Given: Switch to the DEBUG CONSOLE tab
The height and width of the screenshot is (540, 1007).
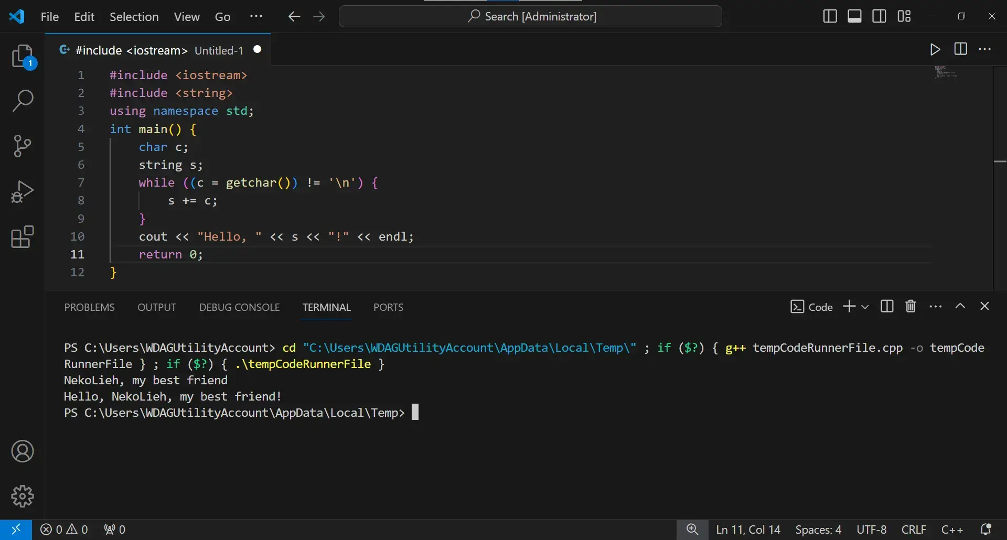Looking at the screenshot, I should pos(239,307).
